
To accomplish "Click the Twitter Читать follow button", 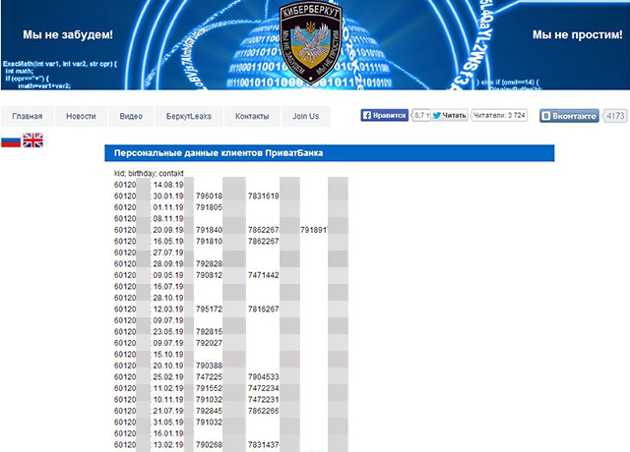I will pyautogui.click(x=449, y=115).
